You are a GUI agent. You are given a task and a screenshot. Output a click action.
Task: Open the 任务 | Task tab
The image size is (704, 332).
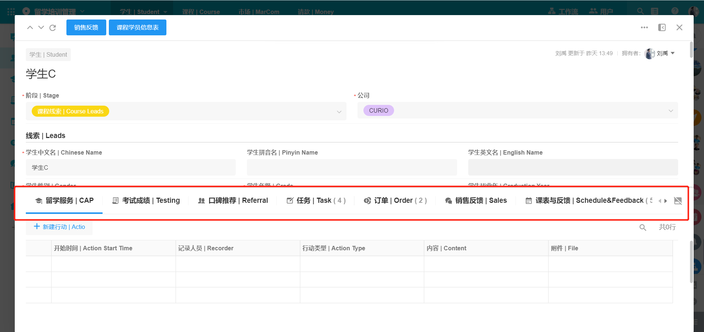(x=316, y=201)
